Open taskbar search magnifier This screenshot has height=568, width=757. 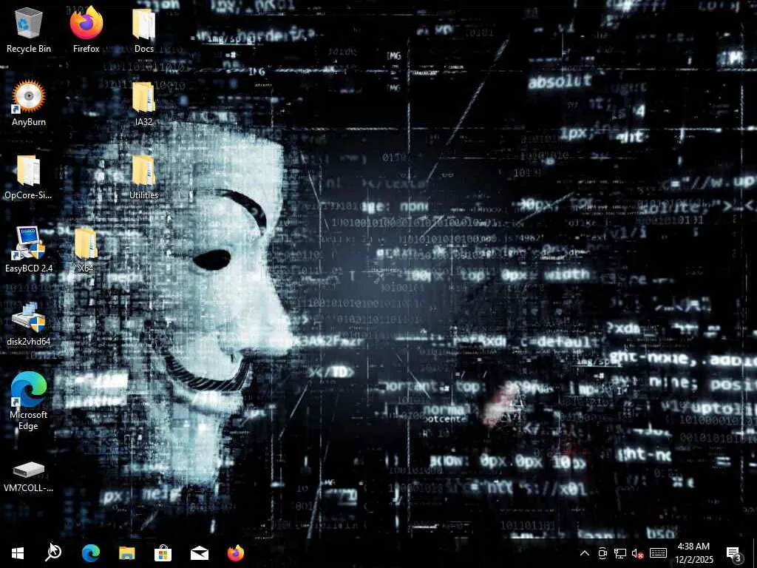(x=53, y=553)
